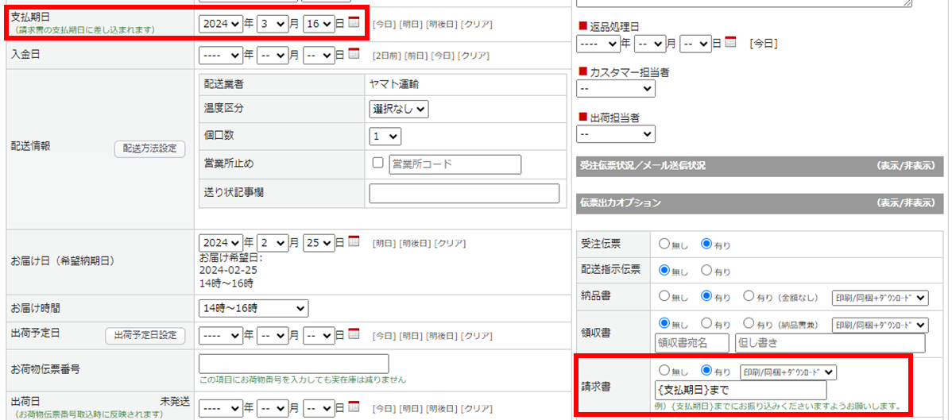The height and width of the screenshot is (420, 952).
Task: Open calendar picker for 支払期日
Action: (354, 23)
